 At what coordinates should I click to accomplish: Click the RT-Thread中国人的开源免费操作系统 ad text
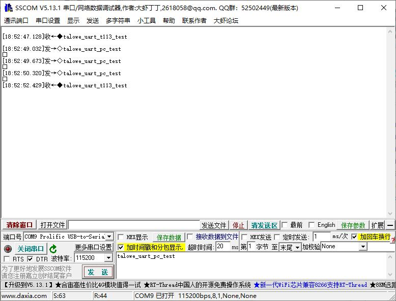point(197,285)
